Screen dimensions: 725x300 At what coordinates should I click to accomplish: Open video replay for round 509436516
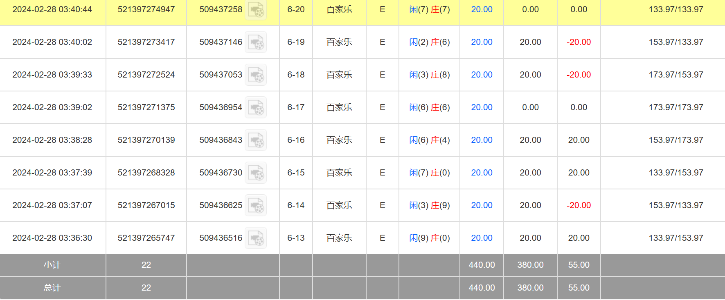click(256, 238)
